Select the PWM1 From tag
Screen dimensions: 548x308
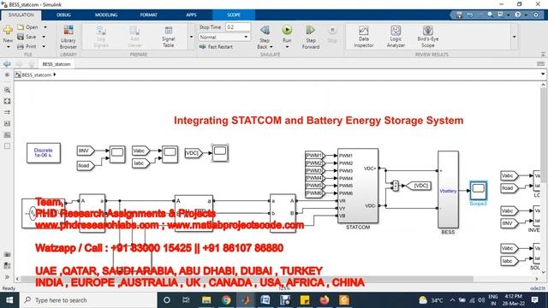coord(314,155)
